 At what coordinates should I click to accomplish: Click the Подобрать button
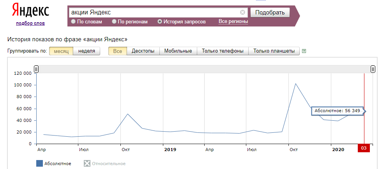(x=270, y=12)
